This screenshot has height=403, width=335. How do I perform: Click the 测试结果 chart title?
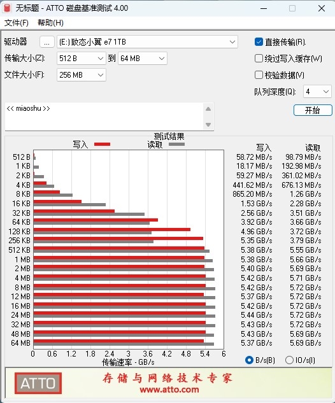pos(169,136)
